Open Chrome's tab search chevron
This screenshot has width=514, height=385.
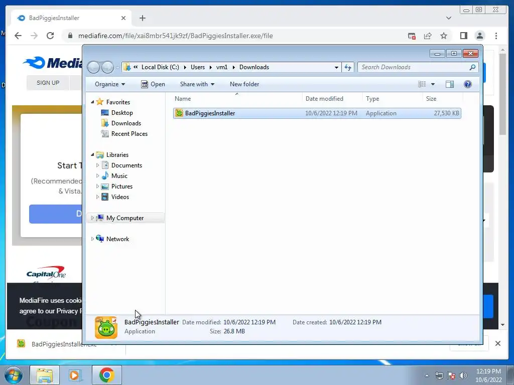click(x=449, y=18)
